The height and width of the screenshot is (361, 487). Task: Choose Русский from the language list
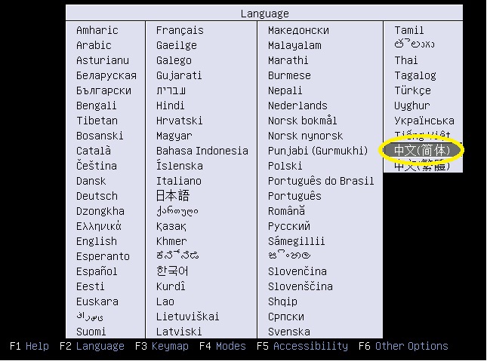click(x=288, y=226)
